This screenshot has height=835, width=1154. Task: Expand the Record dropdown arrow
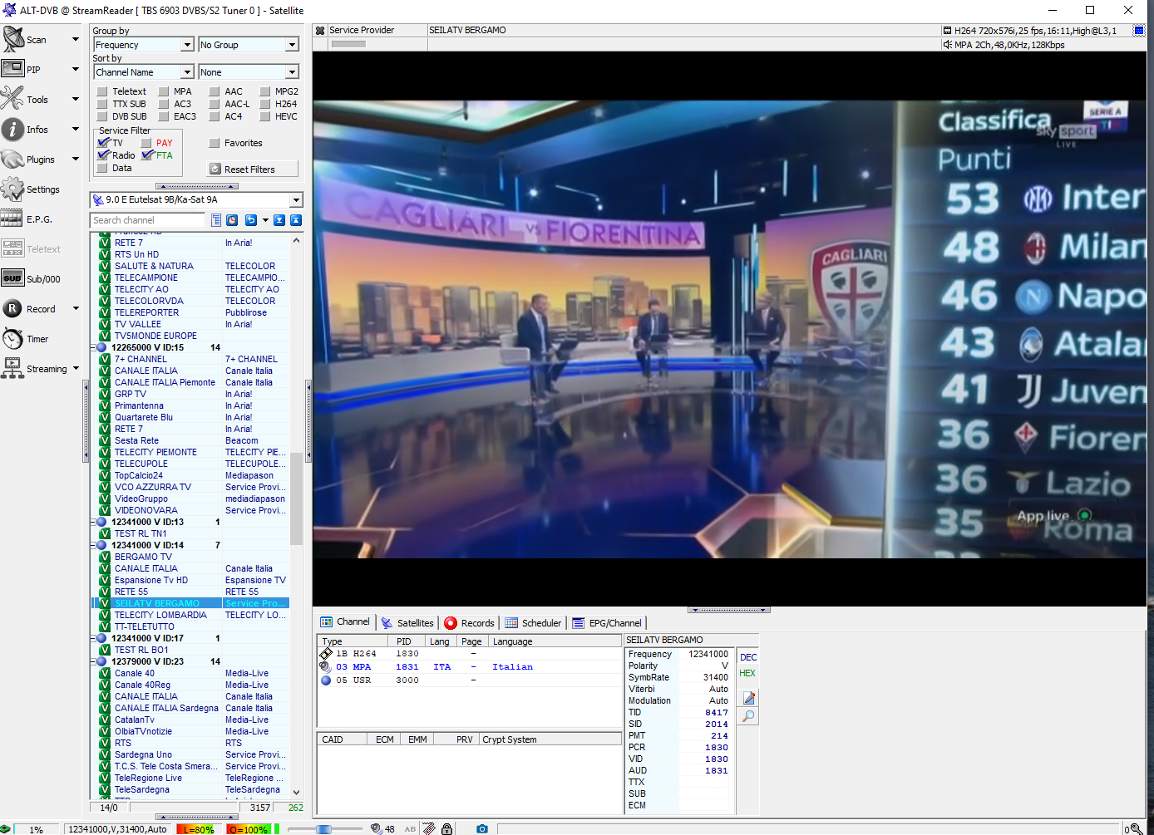click(x=76, y=308)
